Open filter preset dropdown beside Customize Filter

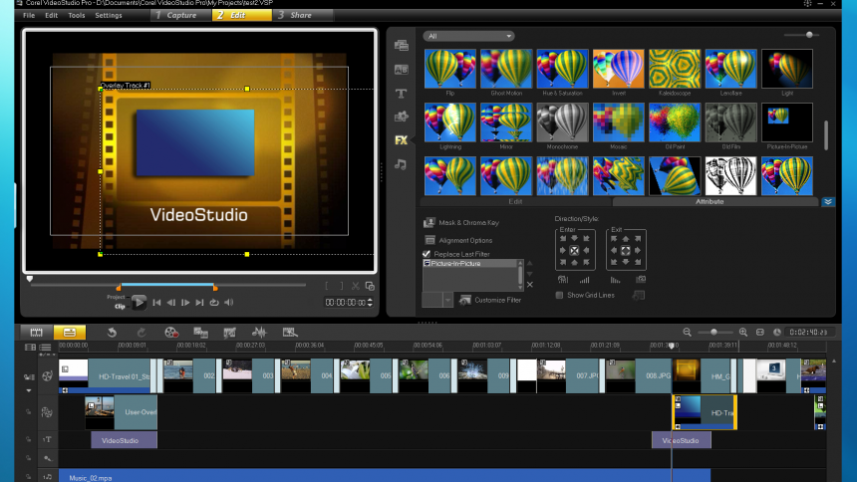[447, 300]
